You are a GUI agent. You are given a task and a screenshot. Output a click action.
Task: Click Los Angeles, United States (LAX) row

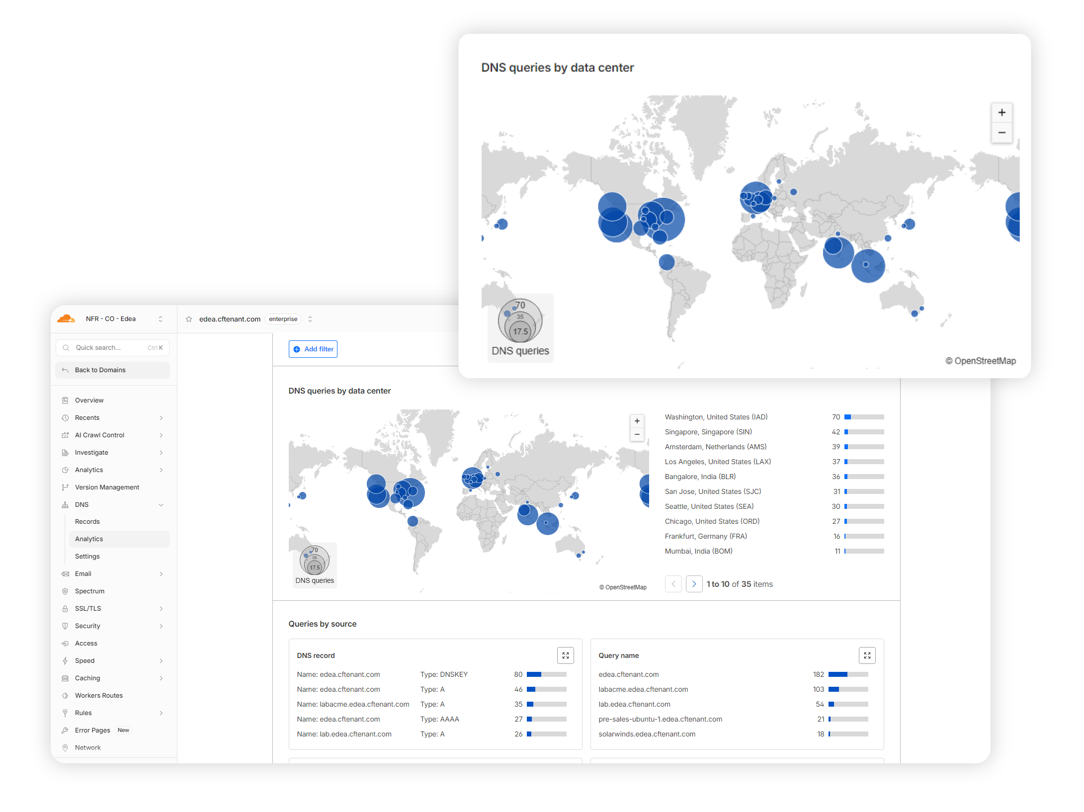[x=774, y=462]
